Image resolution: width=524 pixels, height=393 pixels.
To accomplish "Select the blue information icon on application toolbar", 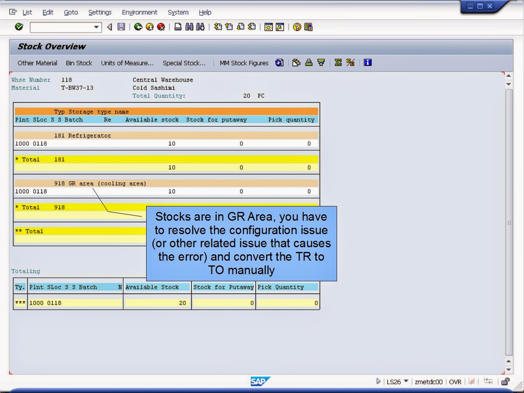I will point(367,63).
